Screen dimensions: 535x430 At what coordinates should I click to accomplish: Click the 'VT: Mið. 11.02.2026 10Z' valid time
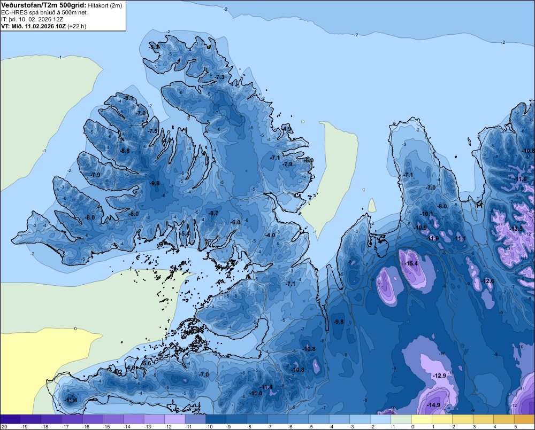pos(33,26)
